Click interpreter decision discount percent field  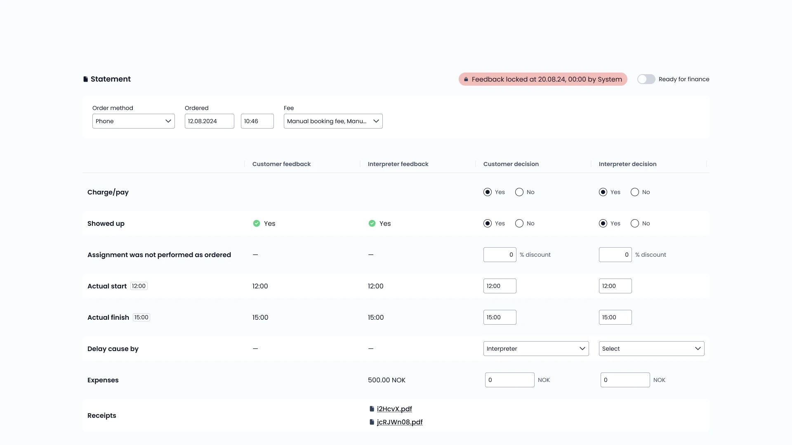(x=615, y=255)
